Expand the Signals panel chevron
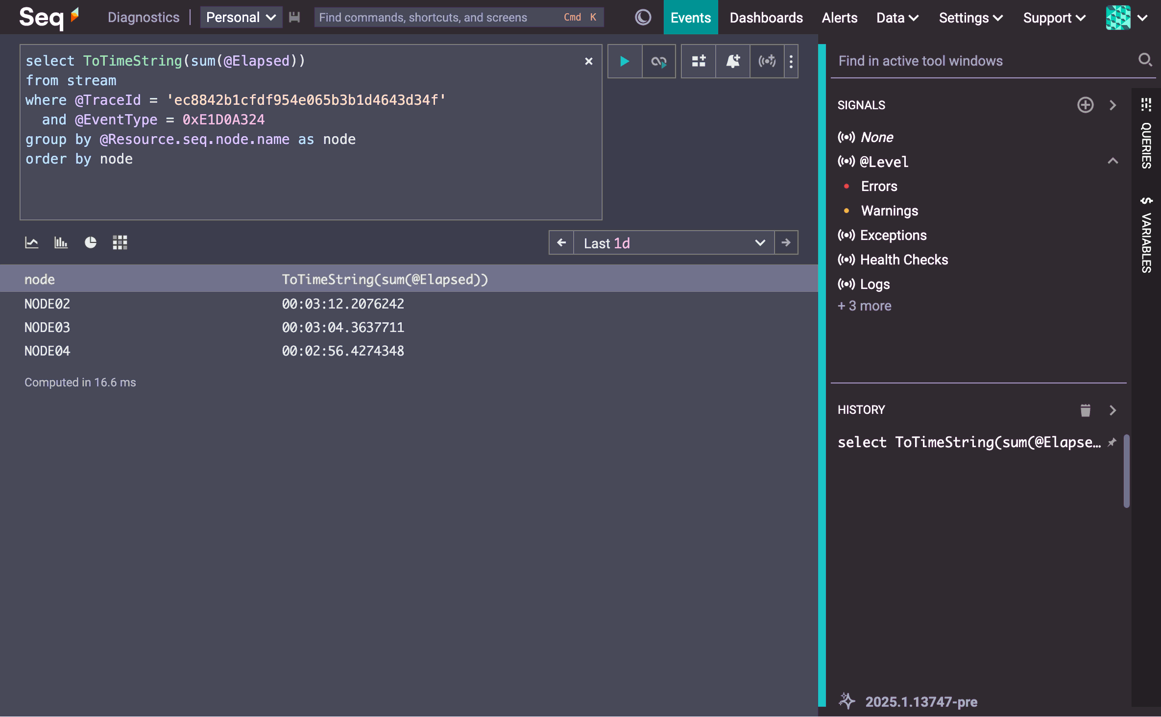The width and height of the screenshot is (1161, 717). pyautogui.click(x=1113, y=105)
